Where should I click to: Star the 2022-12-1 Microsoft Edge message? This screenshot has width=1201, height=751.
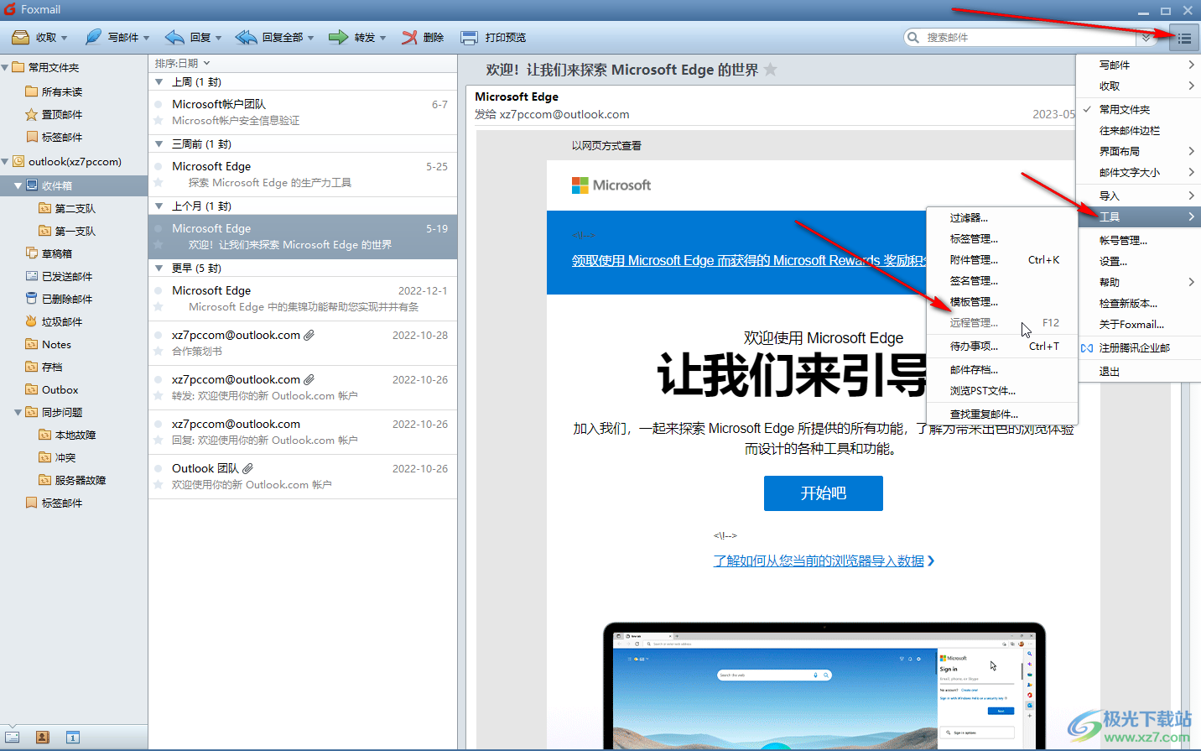point(159,307)
